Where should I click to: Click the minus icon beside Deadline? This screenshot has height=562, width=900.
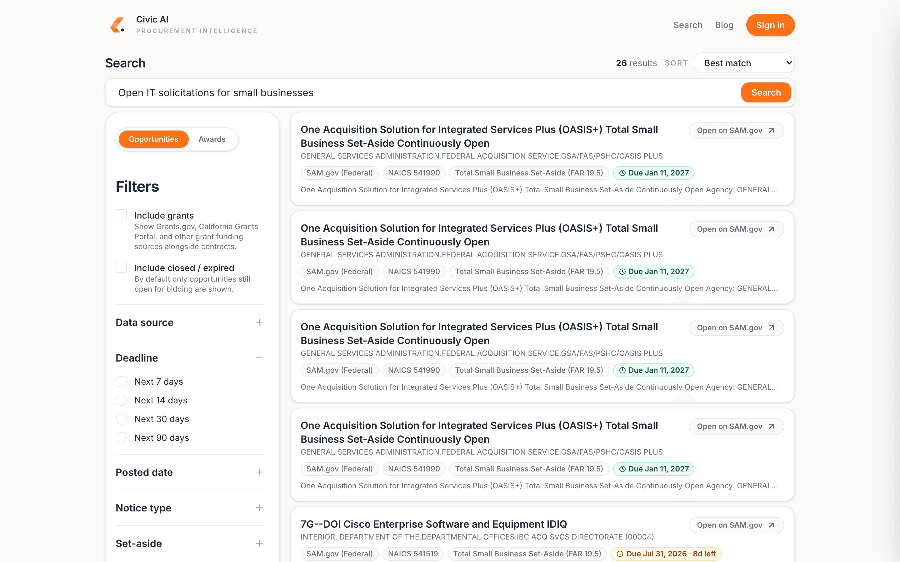(259, 358)
